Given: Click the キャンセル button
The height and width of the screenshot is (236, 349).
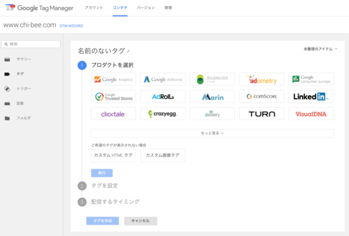Looking at the screenshot, I should pyautogui.click(x=141, y=221).
